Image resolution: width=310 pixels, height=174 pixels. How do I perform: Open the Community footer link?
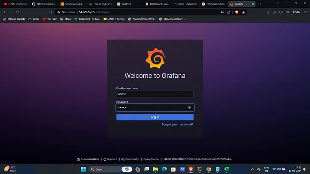coord(130,159)
